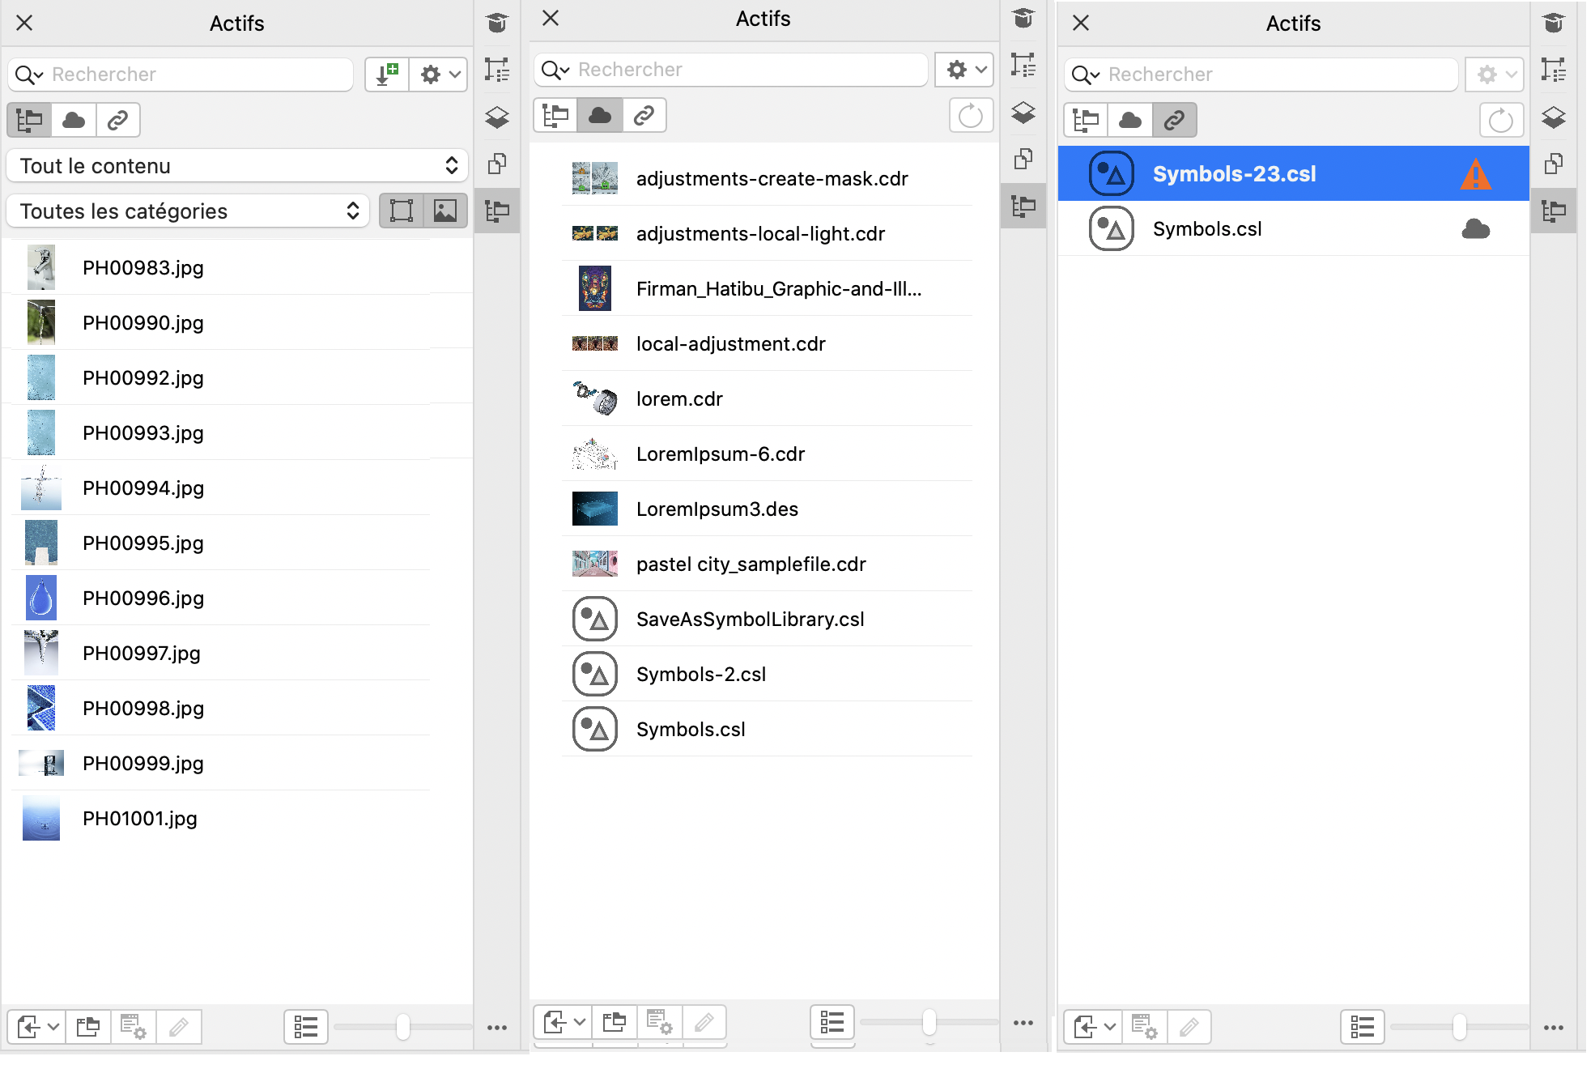Image resolution: width=1595 pixels, height=1069 pixels.
Task: Click LoremIpsum3.des file entry
Action: 717,509
